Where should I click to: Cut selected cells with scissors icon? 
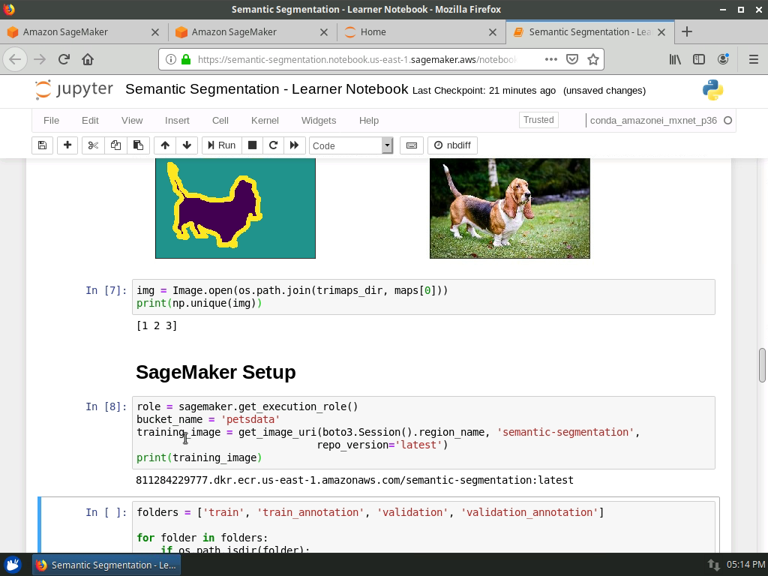coord(93,145)
